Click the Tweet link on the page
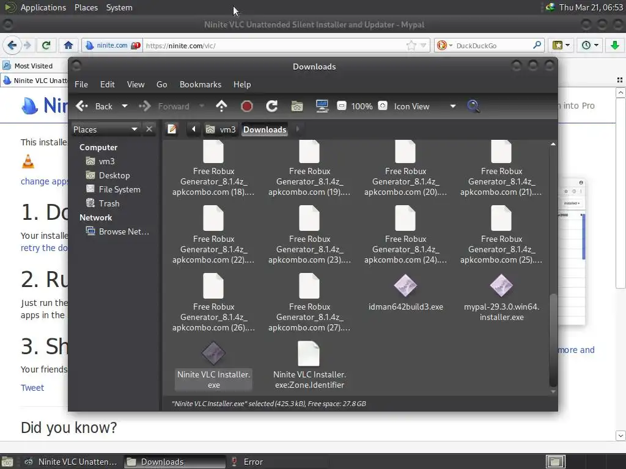This screenshot has height=469, width=626. (32, 388)
